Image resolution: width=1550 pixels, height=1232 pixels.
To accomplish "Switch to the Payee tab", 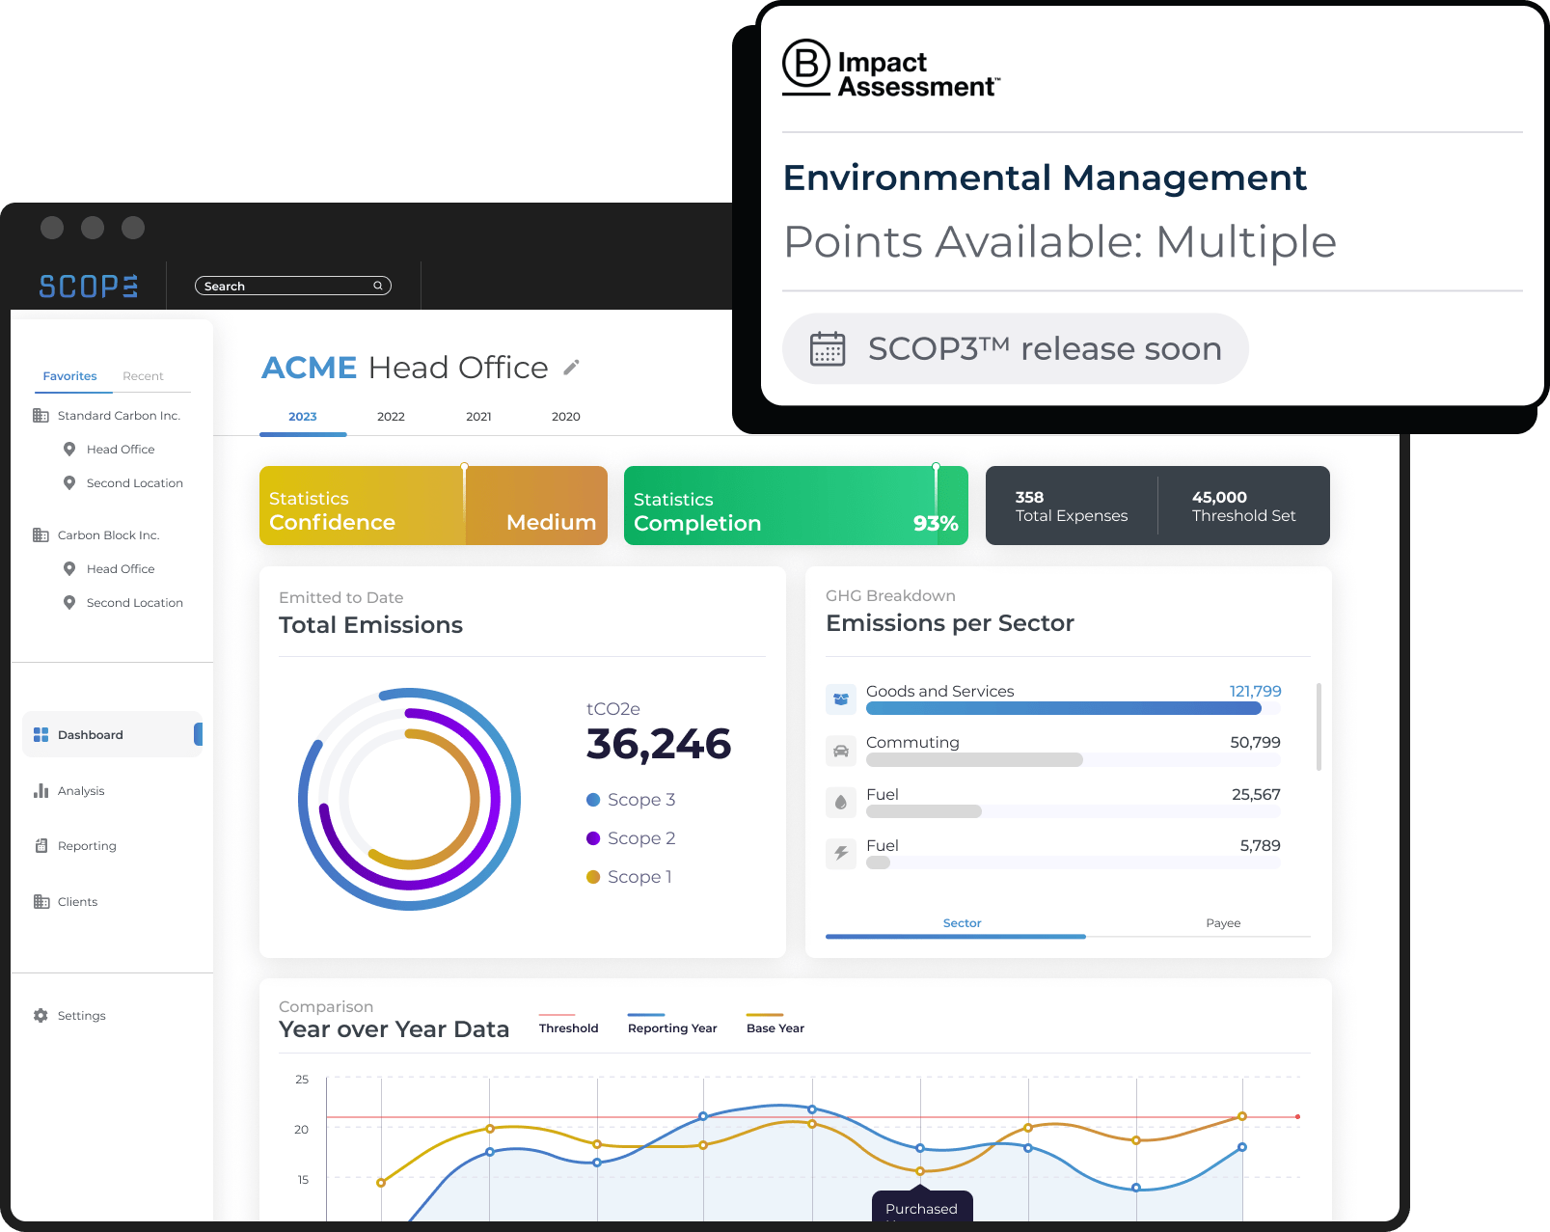I will (x=1223, y=923).
